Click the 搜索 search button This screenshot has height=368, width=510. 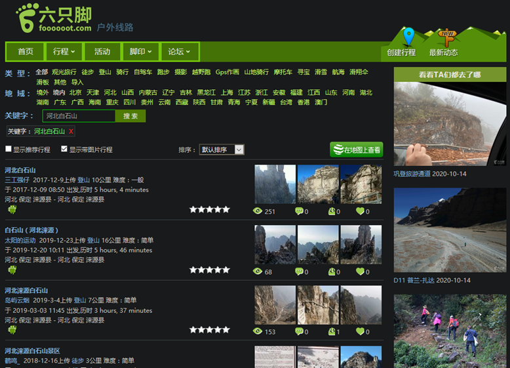click(130, 116)
